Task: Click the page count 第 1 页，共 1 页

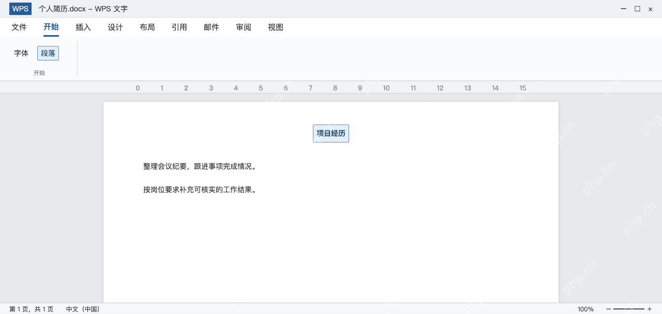Action: [x=32, y=309]
